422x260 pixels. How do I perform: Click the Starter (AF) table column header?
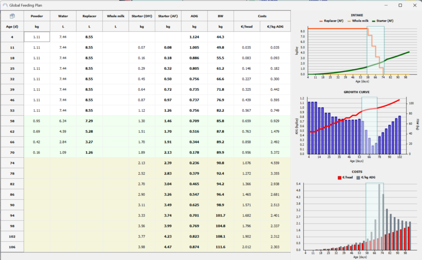click(x=168, y=16)
